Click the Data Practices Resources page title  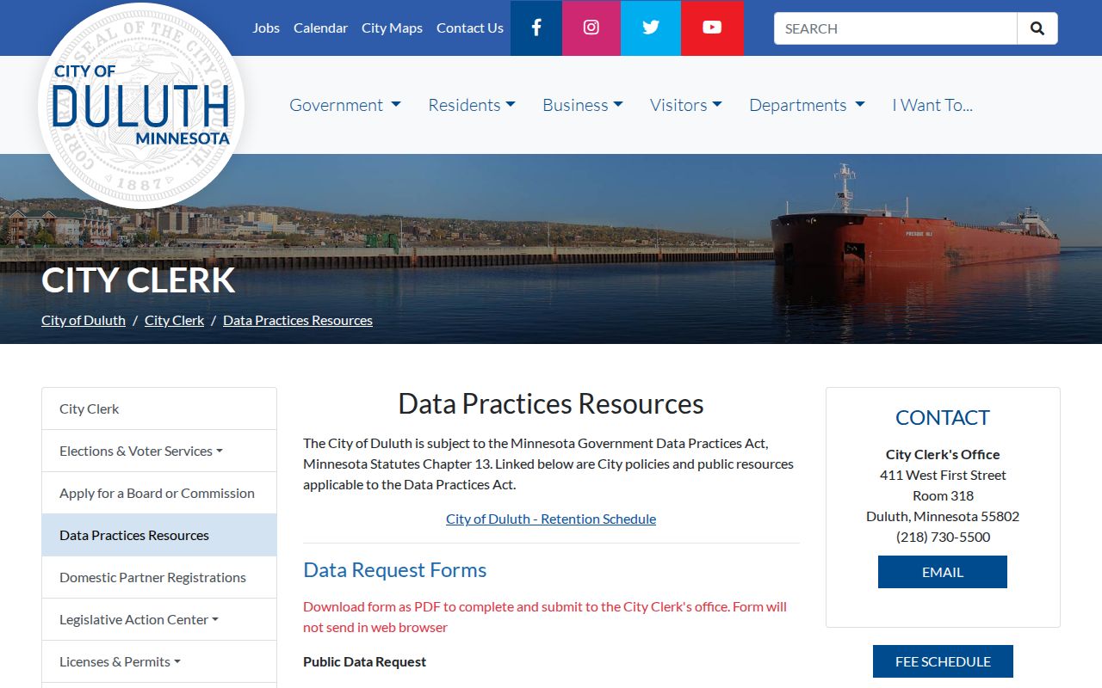click(551, 404)
